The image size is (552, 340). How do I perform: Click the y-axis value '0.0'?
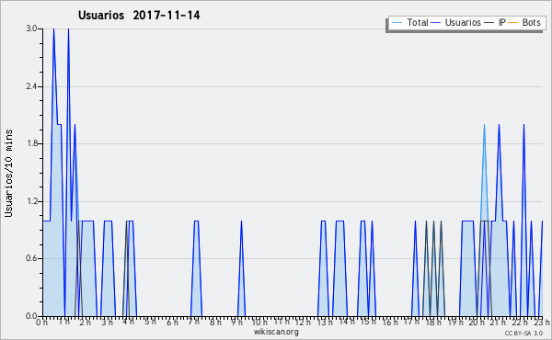click(x=32, y=316)
